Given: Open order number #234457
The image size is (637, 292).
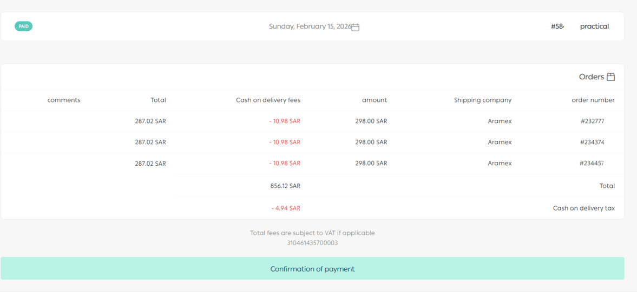Looking at the screenshot, I should (592, 164).
